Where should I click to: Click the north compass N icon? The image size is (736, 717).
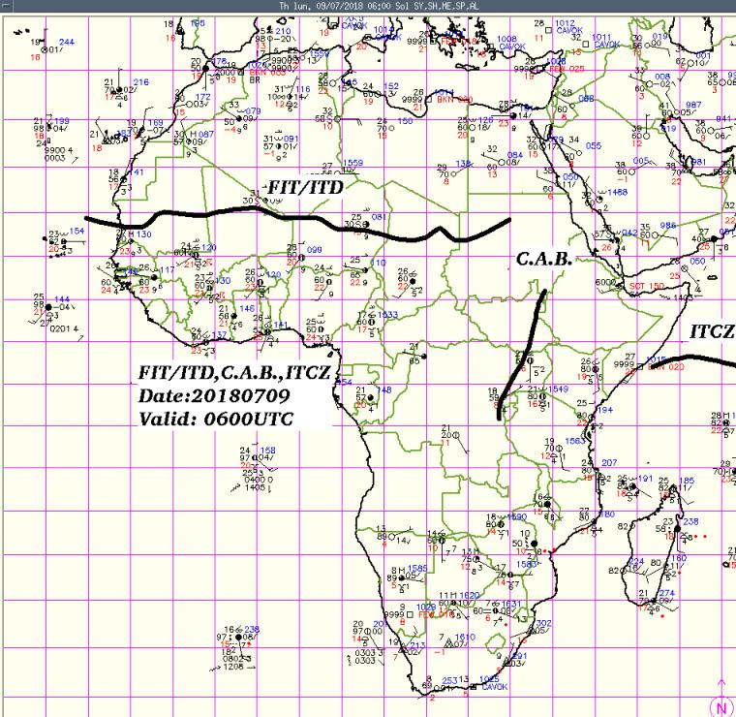pyautogui.click(x=722, y=706)
